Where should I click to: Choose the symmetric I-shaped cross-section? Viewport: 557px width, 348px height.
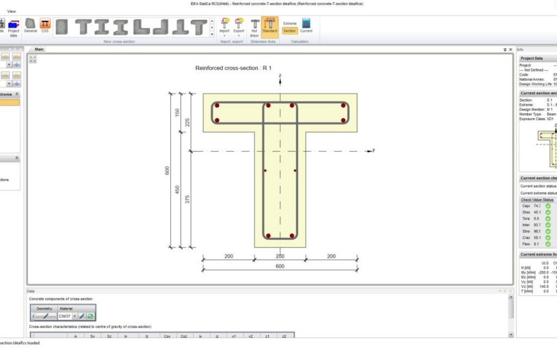tap(121, 27)
